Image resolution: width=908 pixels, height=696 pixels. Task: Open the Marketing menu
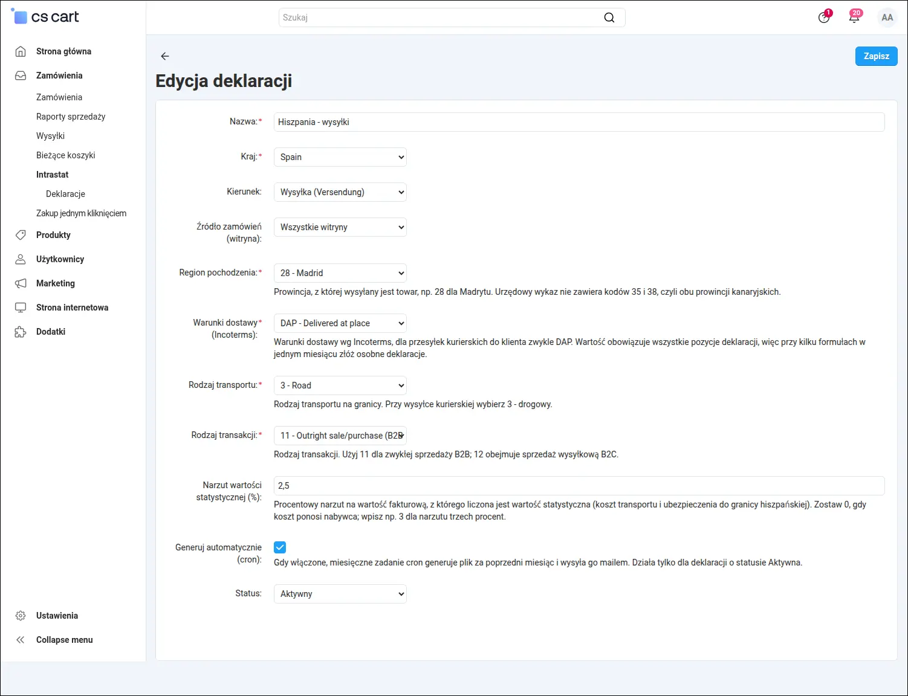[56, 283]
